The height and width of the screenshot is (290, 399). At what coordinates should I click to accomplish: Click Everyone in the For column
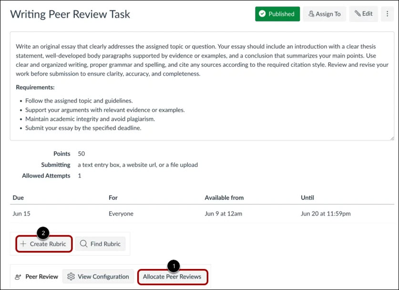click(121, 214)
